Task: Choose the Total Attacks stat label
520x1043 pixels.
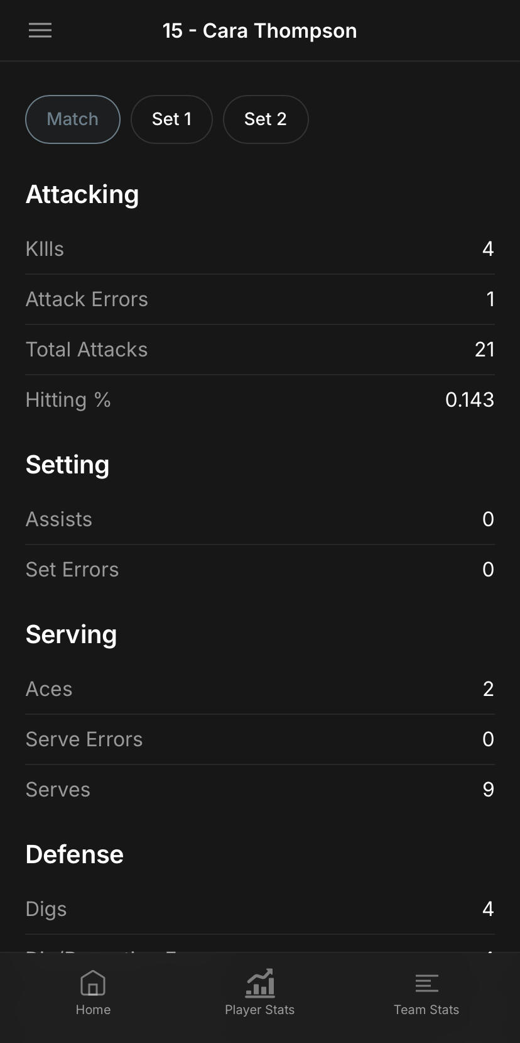Action: tap(87, 350)
